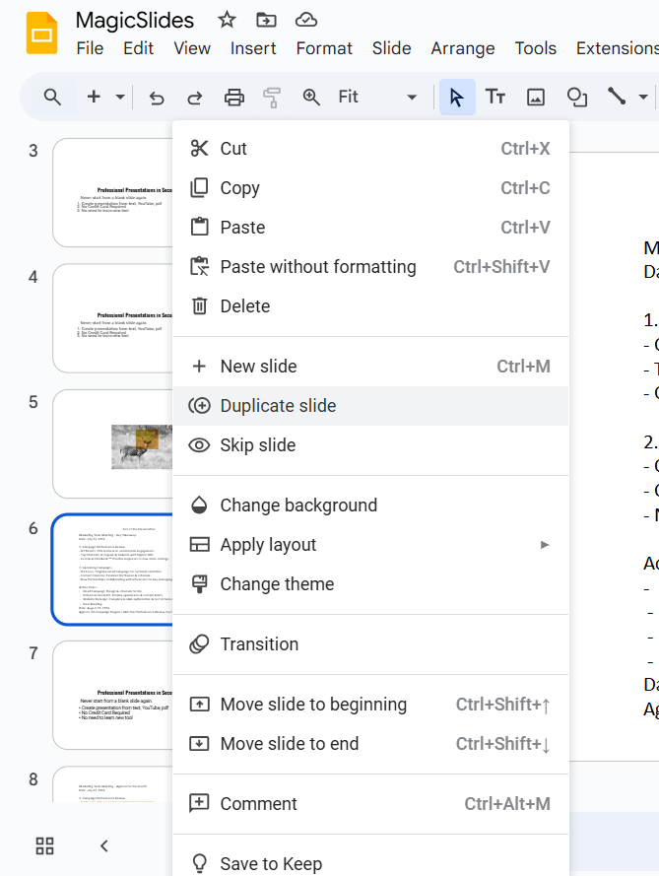This screenshot has height=876, width=659.
Task: Select slide 7 thumbnail
Action: (x=111, y=694)
